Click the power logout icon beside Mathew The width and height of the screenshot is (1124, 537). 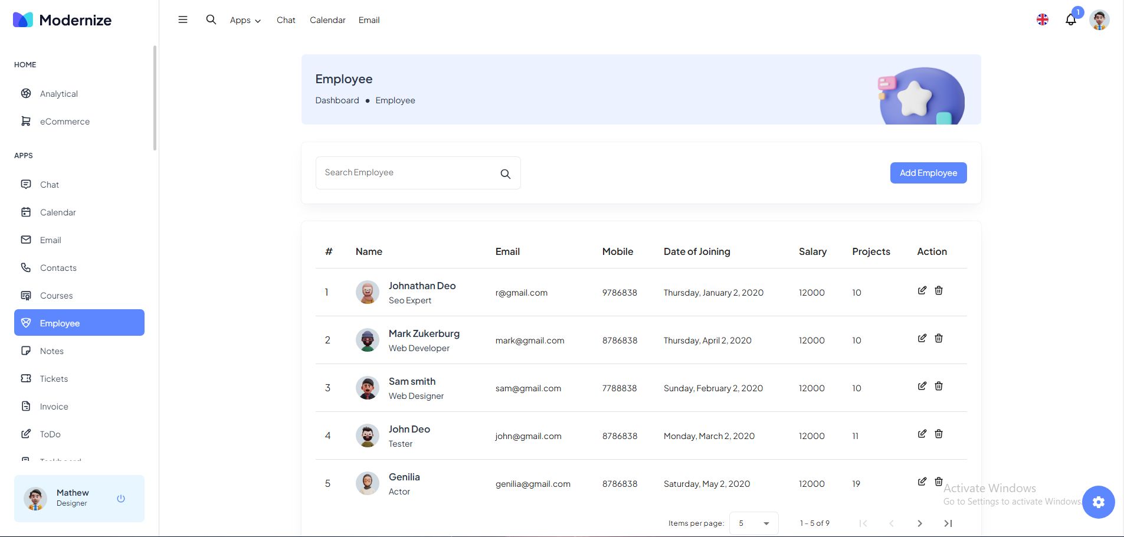[121, 498]
